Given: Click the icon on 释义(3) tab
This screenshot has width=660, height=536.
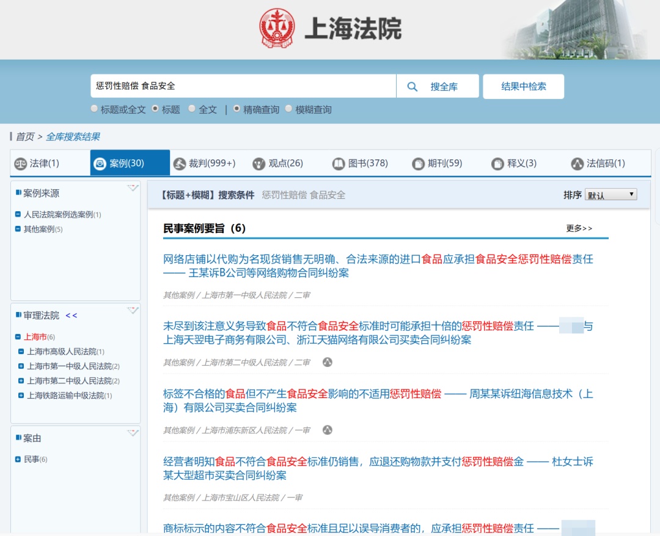Looking at the screenshot, I should click(497, 164).
